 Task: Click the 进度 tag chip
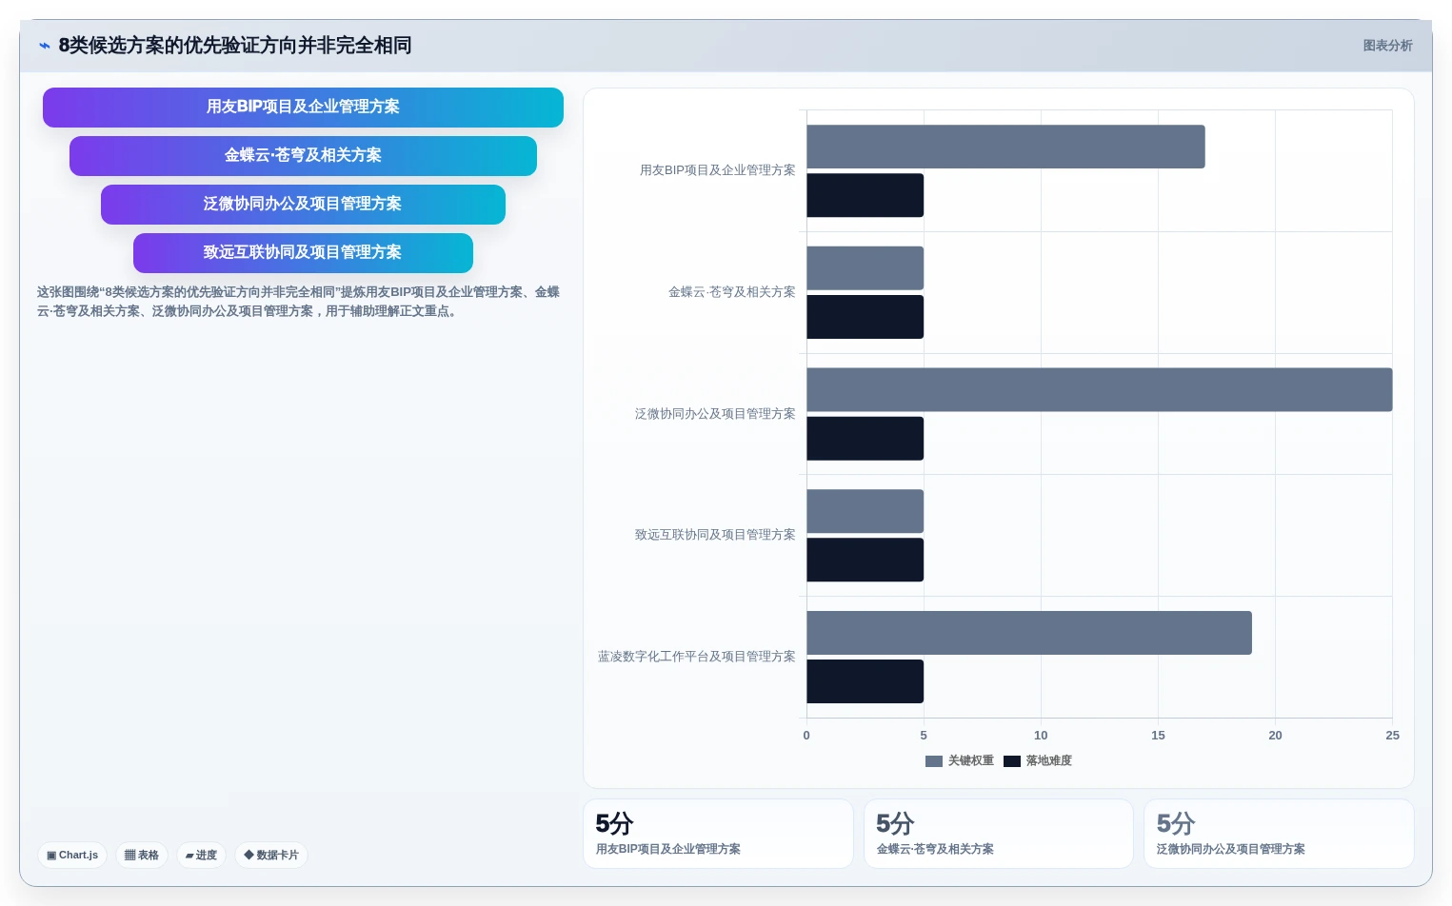point(201,855)
